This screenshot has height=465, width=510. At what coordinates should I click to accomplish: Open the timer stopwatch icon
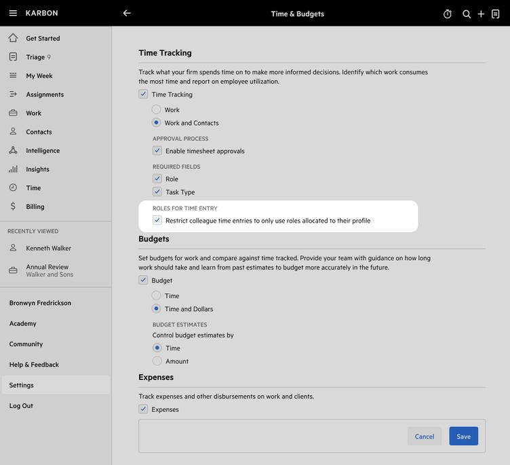click(448, 14)
